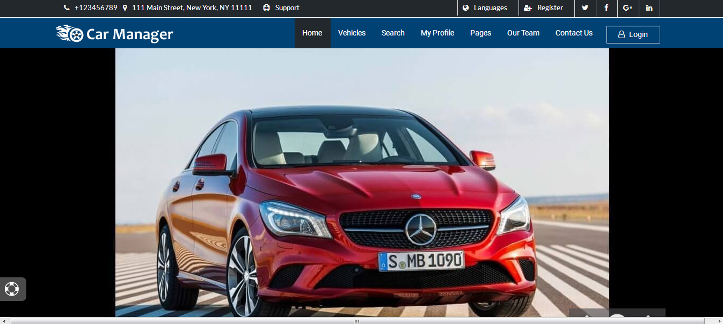Viewport: 723px width, 324px height.
Task: Click the user icon in Login button
Action: click(622, 34)
